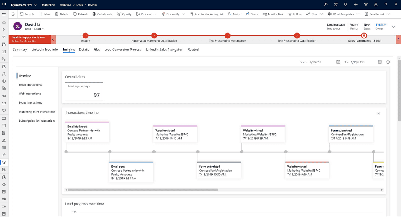Open the LinkedIn Sales Navigator tab
The height and width of the screenshot is (217, 401).
pos(164,50)
